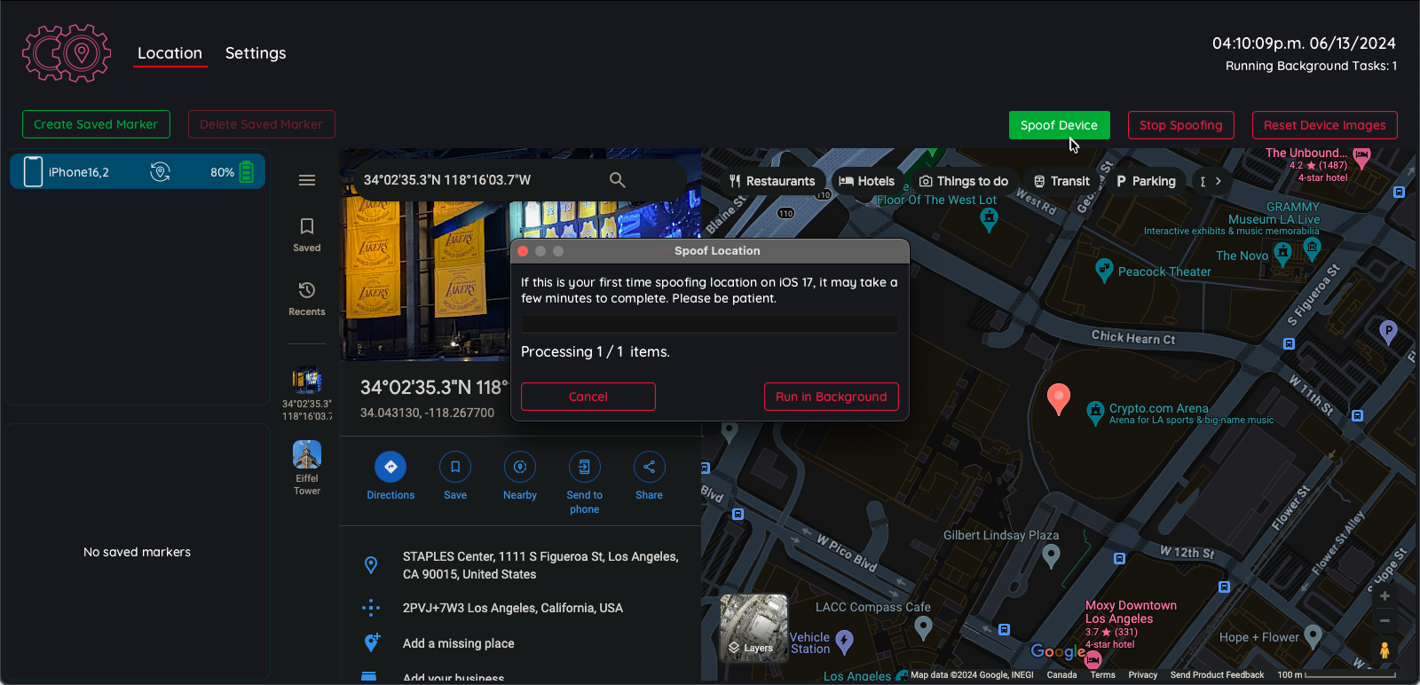Zoom in the map with plus
This screenshot has height=685, width=1420.
1384,596
